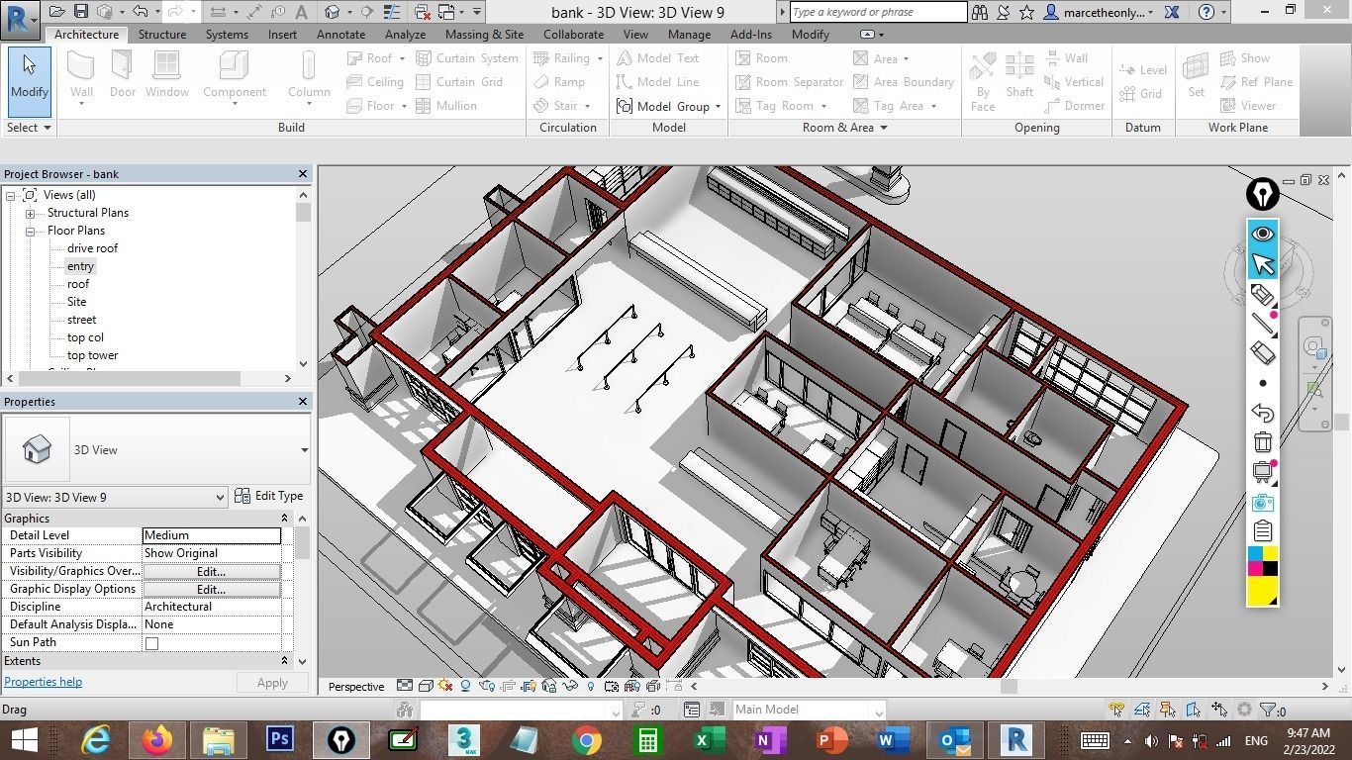
Task: Toggle shadows on the view control bar
Action: click(465, 685)
